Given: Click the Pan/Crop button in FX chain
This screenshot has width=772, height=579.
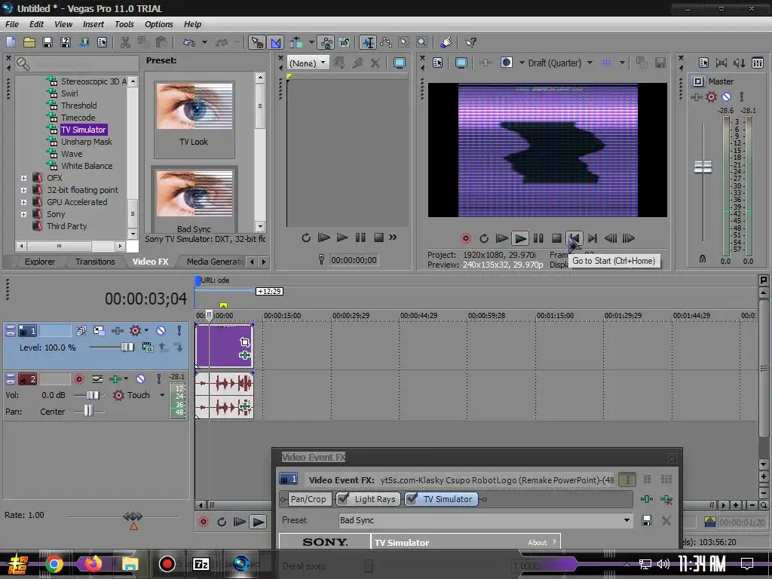Looking at the screenshot, I should pos(308,499).
